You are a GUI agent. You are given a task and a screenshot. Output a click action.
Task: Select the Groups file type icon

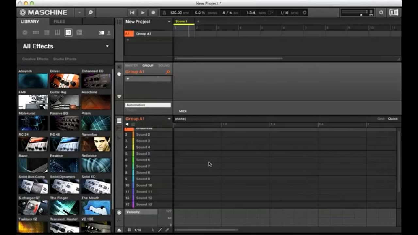pos(36,33)
